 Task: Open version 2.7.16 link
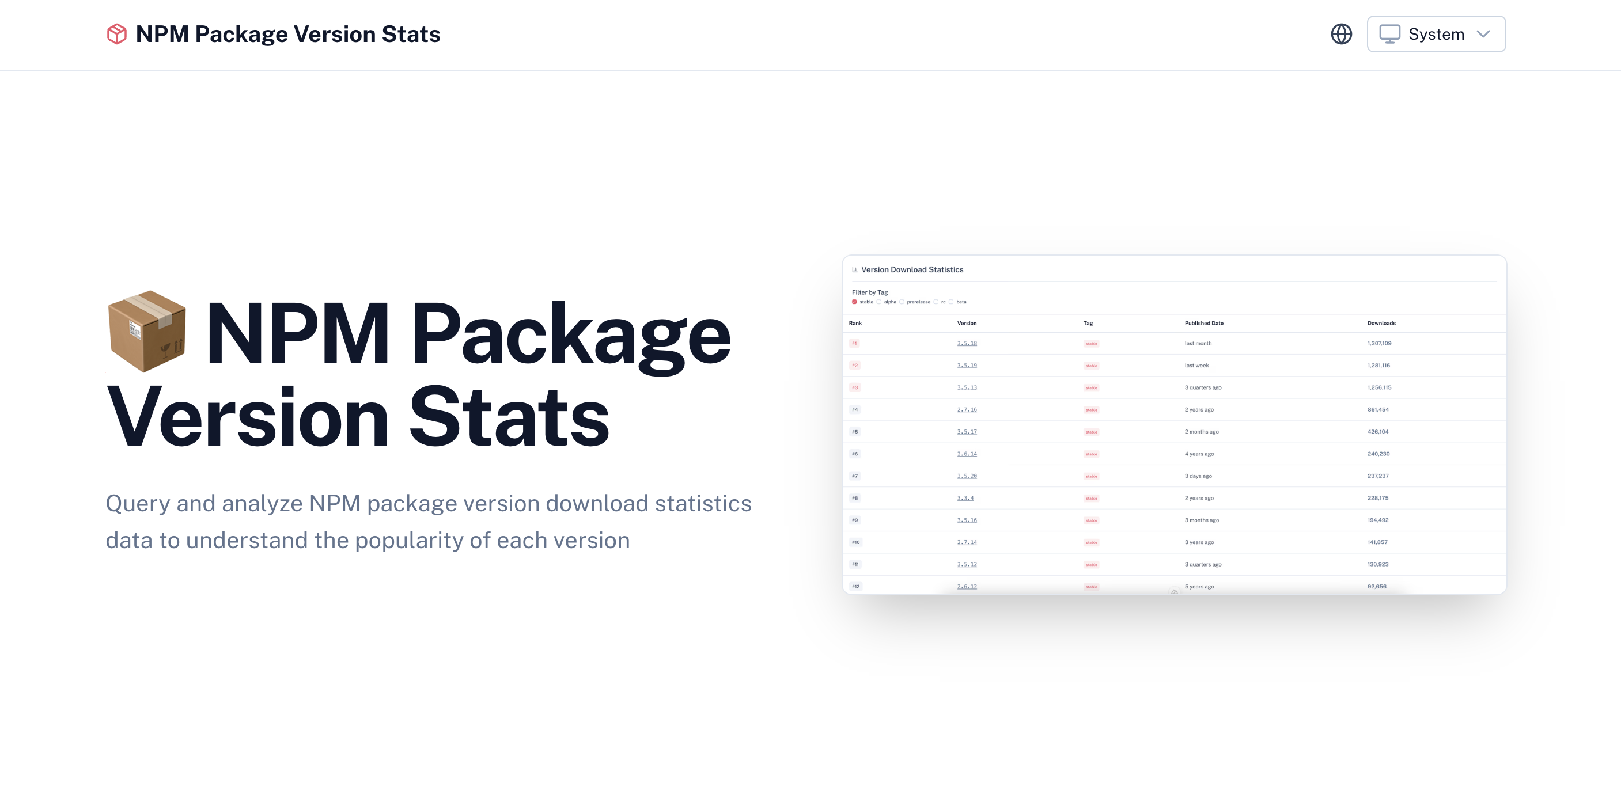967,409
